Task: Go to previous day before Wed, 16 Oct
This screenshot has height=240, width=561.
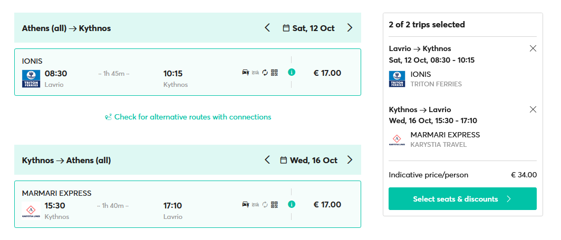Action: (267, 160)
